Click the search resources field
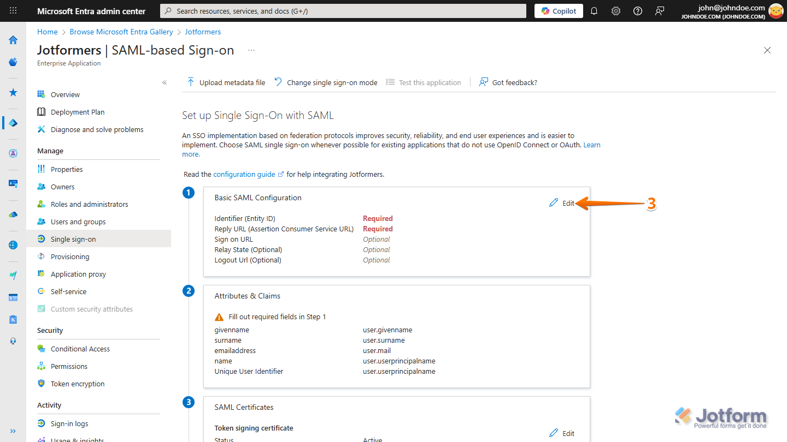The width and height of the screenshot is (787, 442). (343, 11)
